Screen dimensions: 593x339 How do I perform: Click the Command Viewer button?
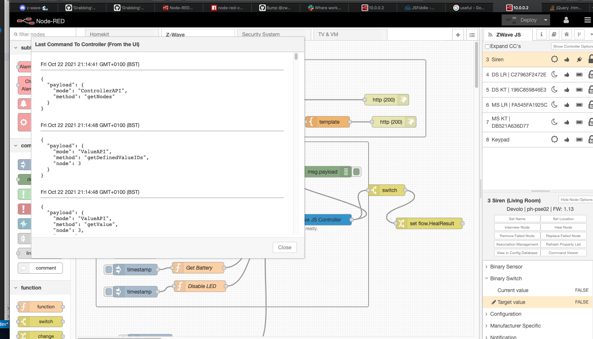point(563,253)
